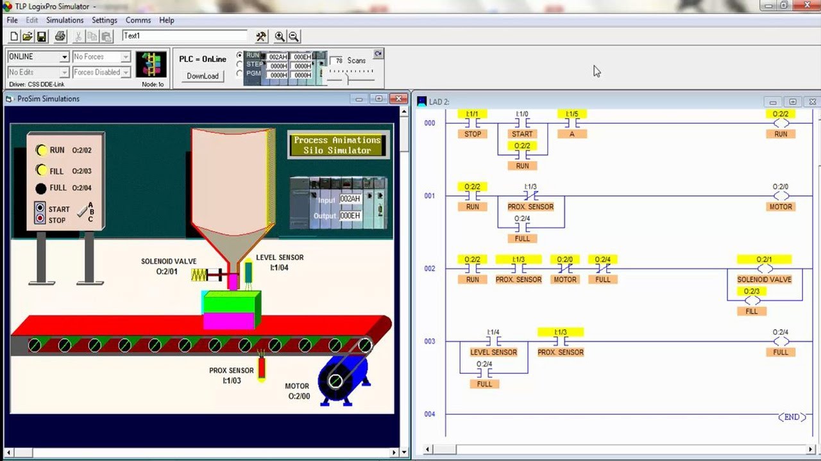
Task: Click the Scans count field showing 78
Action: [337, 61]
